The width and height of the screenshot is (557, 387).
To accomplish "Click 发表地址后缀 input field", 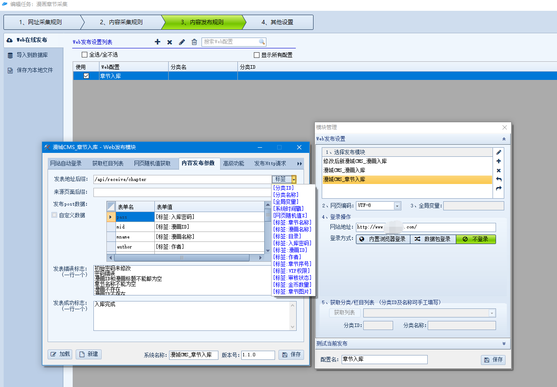I will (182, 179).
